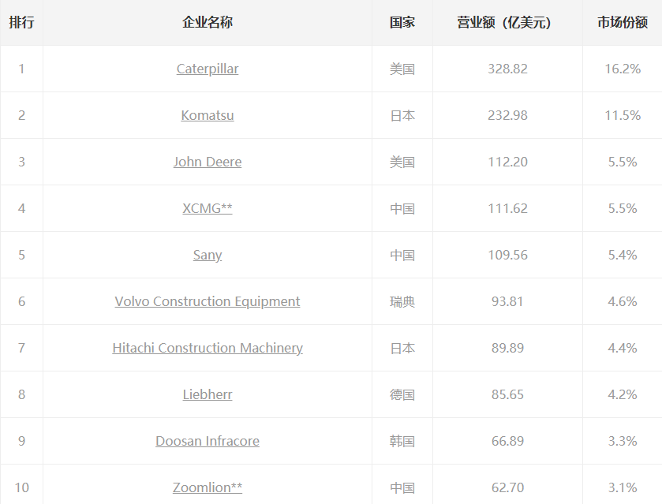The height and width of the screenshot is (504, 662).
Task: Click the 国家 column header
Action: click(x=402, y=22)
